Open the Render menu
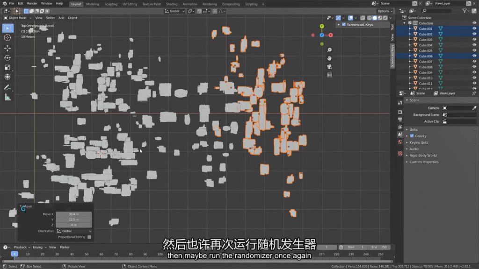Screen dimensions: 479x269 32,4
